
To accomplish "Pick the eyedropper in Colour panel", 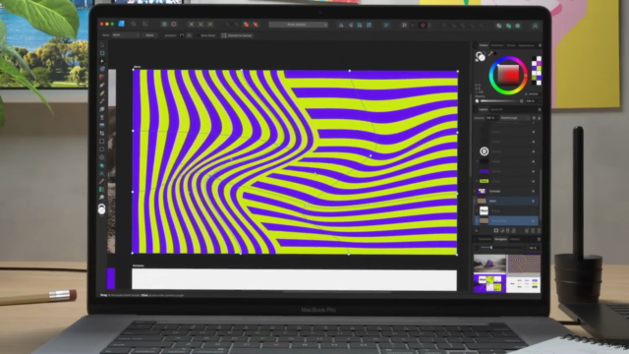I will click(490, 53).
